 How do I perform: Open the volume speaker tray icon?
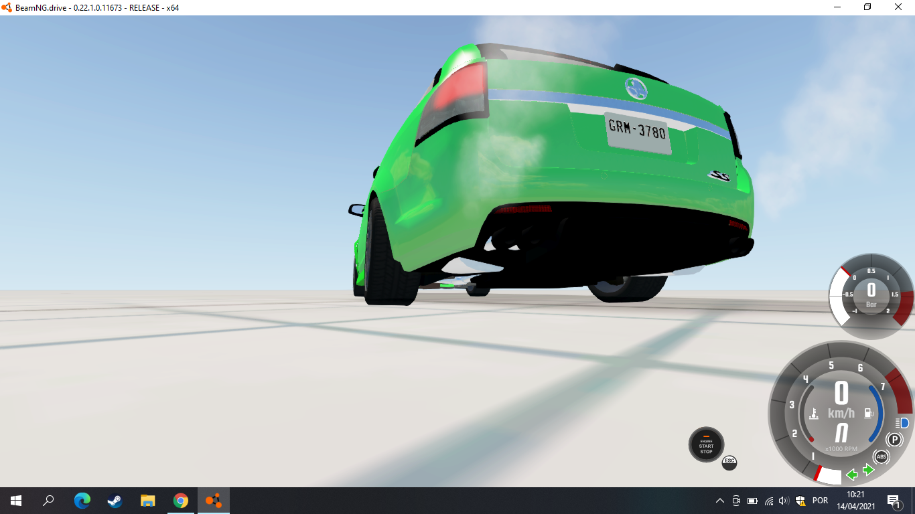[x=784, y=501]
